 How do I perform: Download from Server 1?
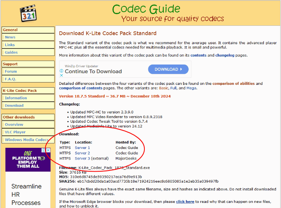coord(82,148)
